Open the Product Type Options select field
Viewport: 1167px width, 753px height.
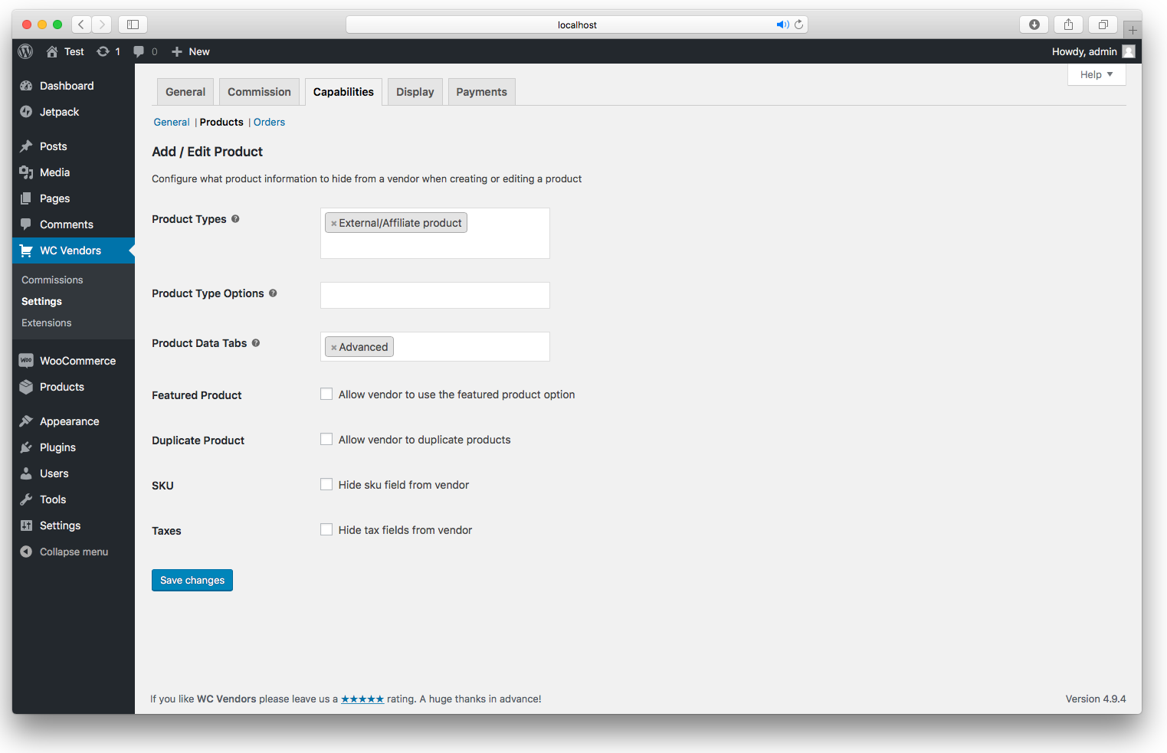coord(434,296)
